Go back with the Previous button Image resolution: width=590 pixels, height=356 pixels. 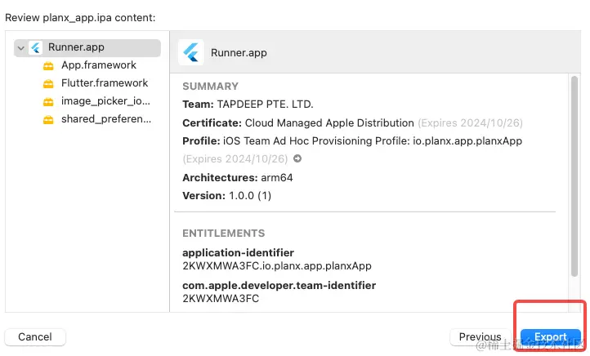click(480, 336)
